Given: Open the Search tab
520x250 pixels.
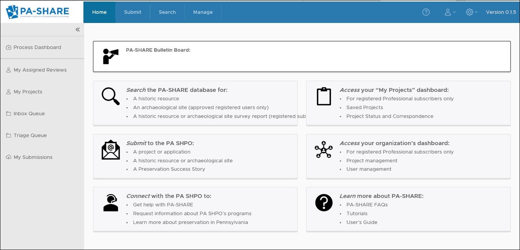Looking at the screenshot, I should tap(167, 12).
